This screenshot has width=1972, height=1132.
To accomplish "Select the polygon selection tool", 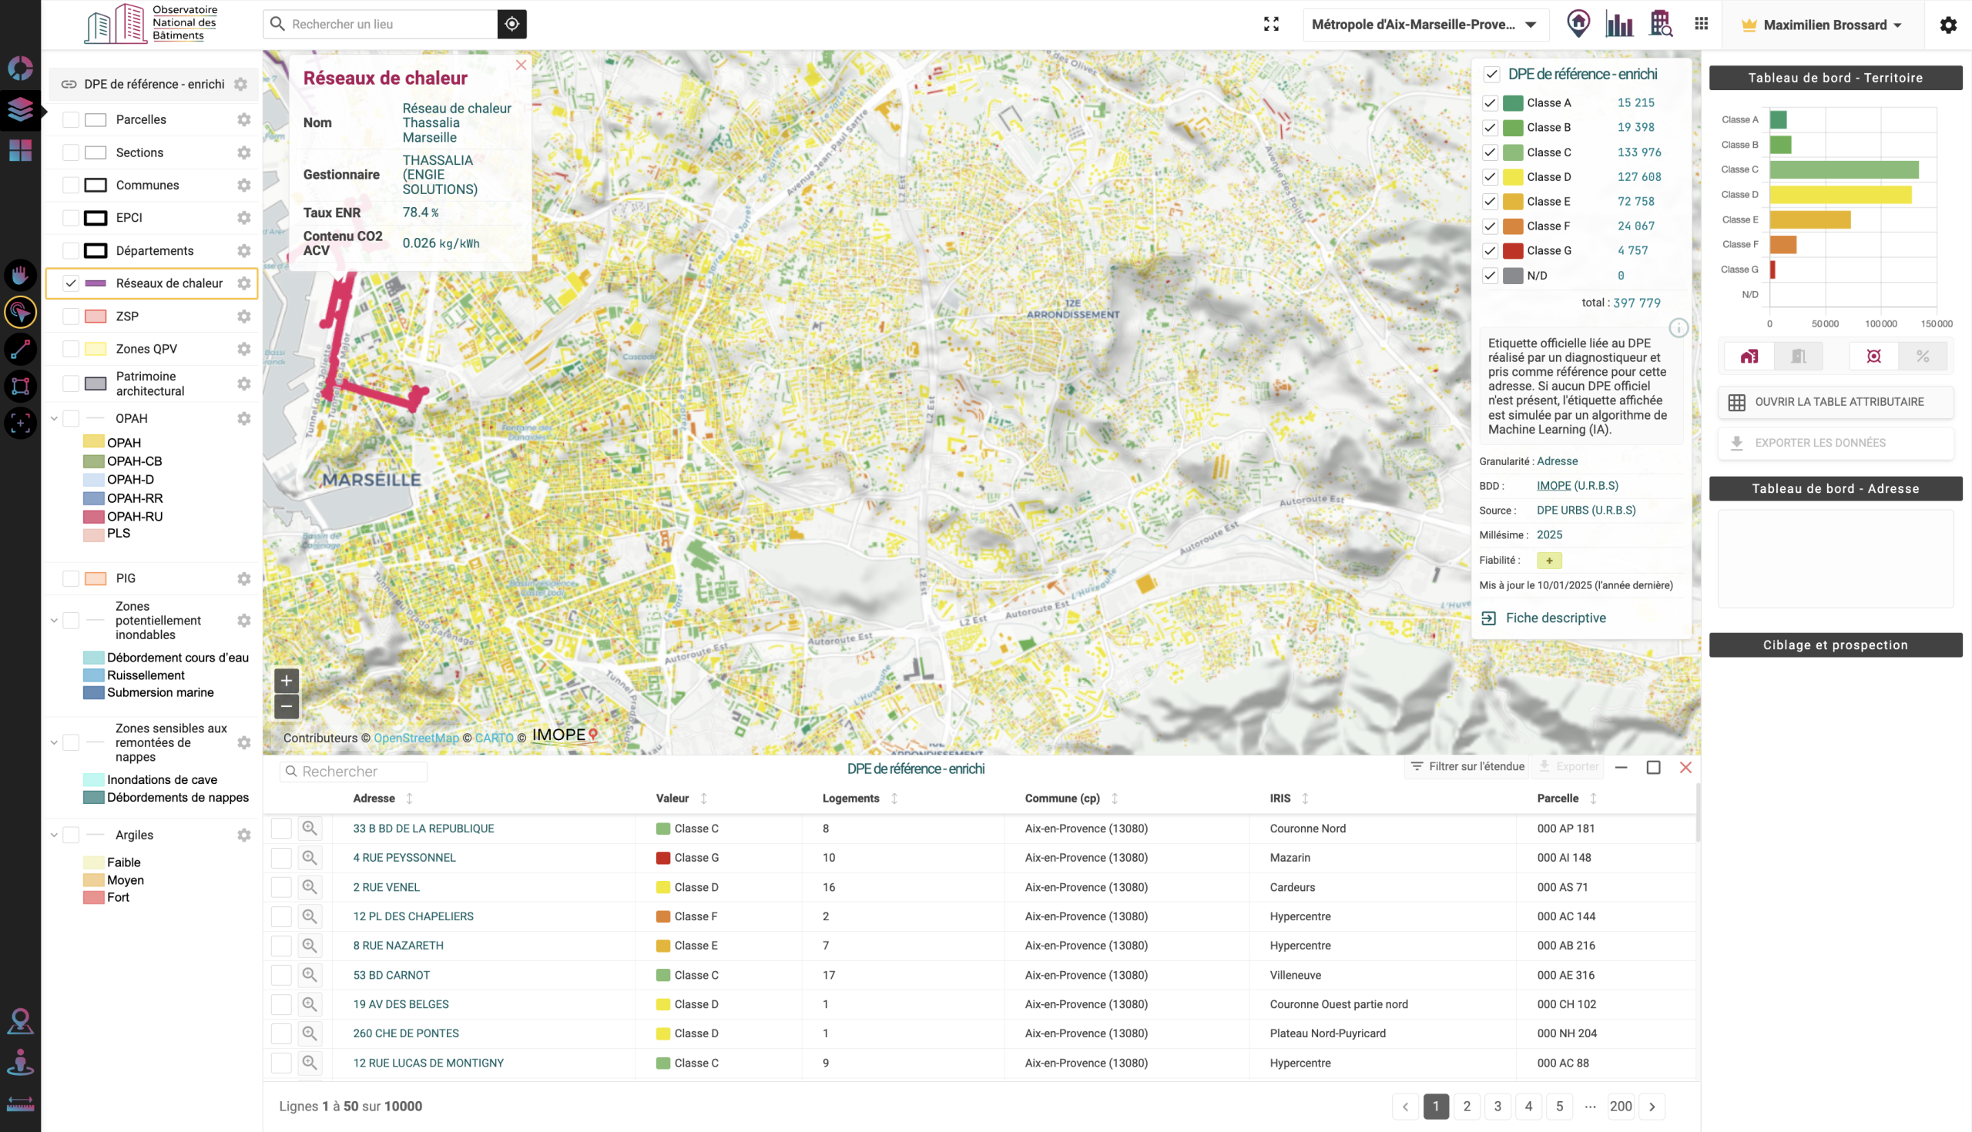I will click(x=19, y=387).
